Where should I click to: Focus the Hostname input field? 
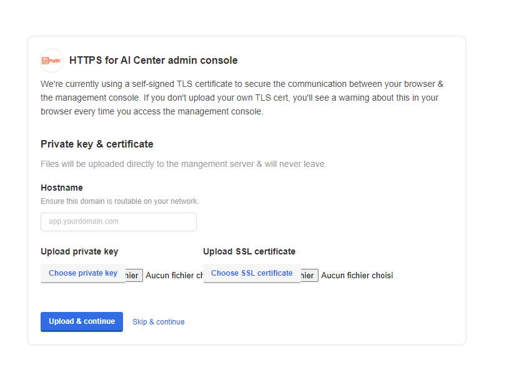pyautogui.click(x=119, y=222)
